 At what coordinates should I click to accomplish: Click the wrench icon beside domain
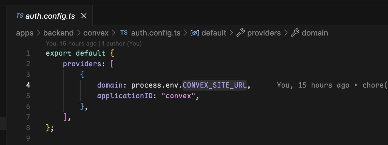point(295,33)
